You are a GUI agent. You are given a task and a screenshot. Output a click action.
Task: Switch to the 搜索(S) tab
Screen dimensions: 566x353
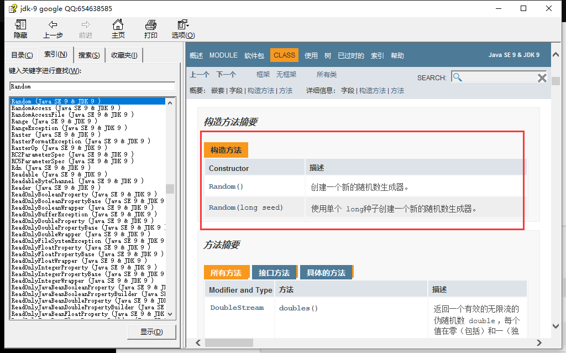[x=89, y=55]
